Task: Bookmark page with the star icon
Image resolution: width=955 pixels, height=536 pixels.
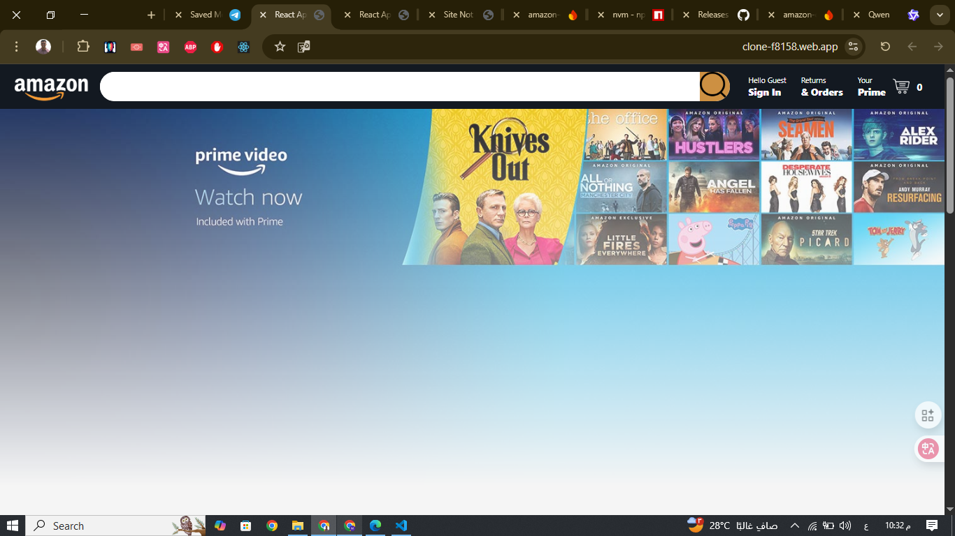Action: coord(280,47)
